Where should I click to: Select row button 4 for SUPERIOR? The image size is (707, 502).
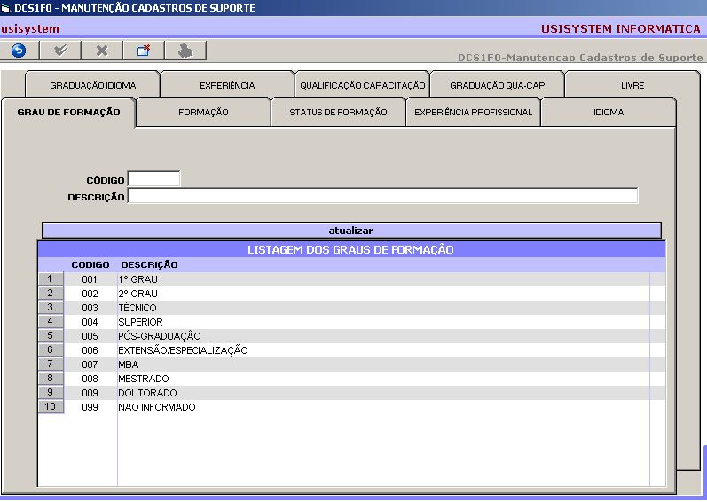pos(51,321)
